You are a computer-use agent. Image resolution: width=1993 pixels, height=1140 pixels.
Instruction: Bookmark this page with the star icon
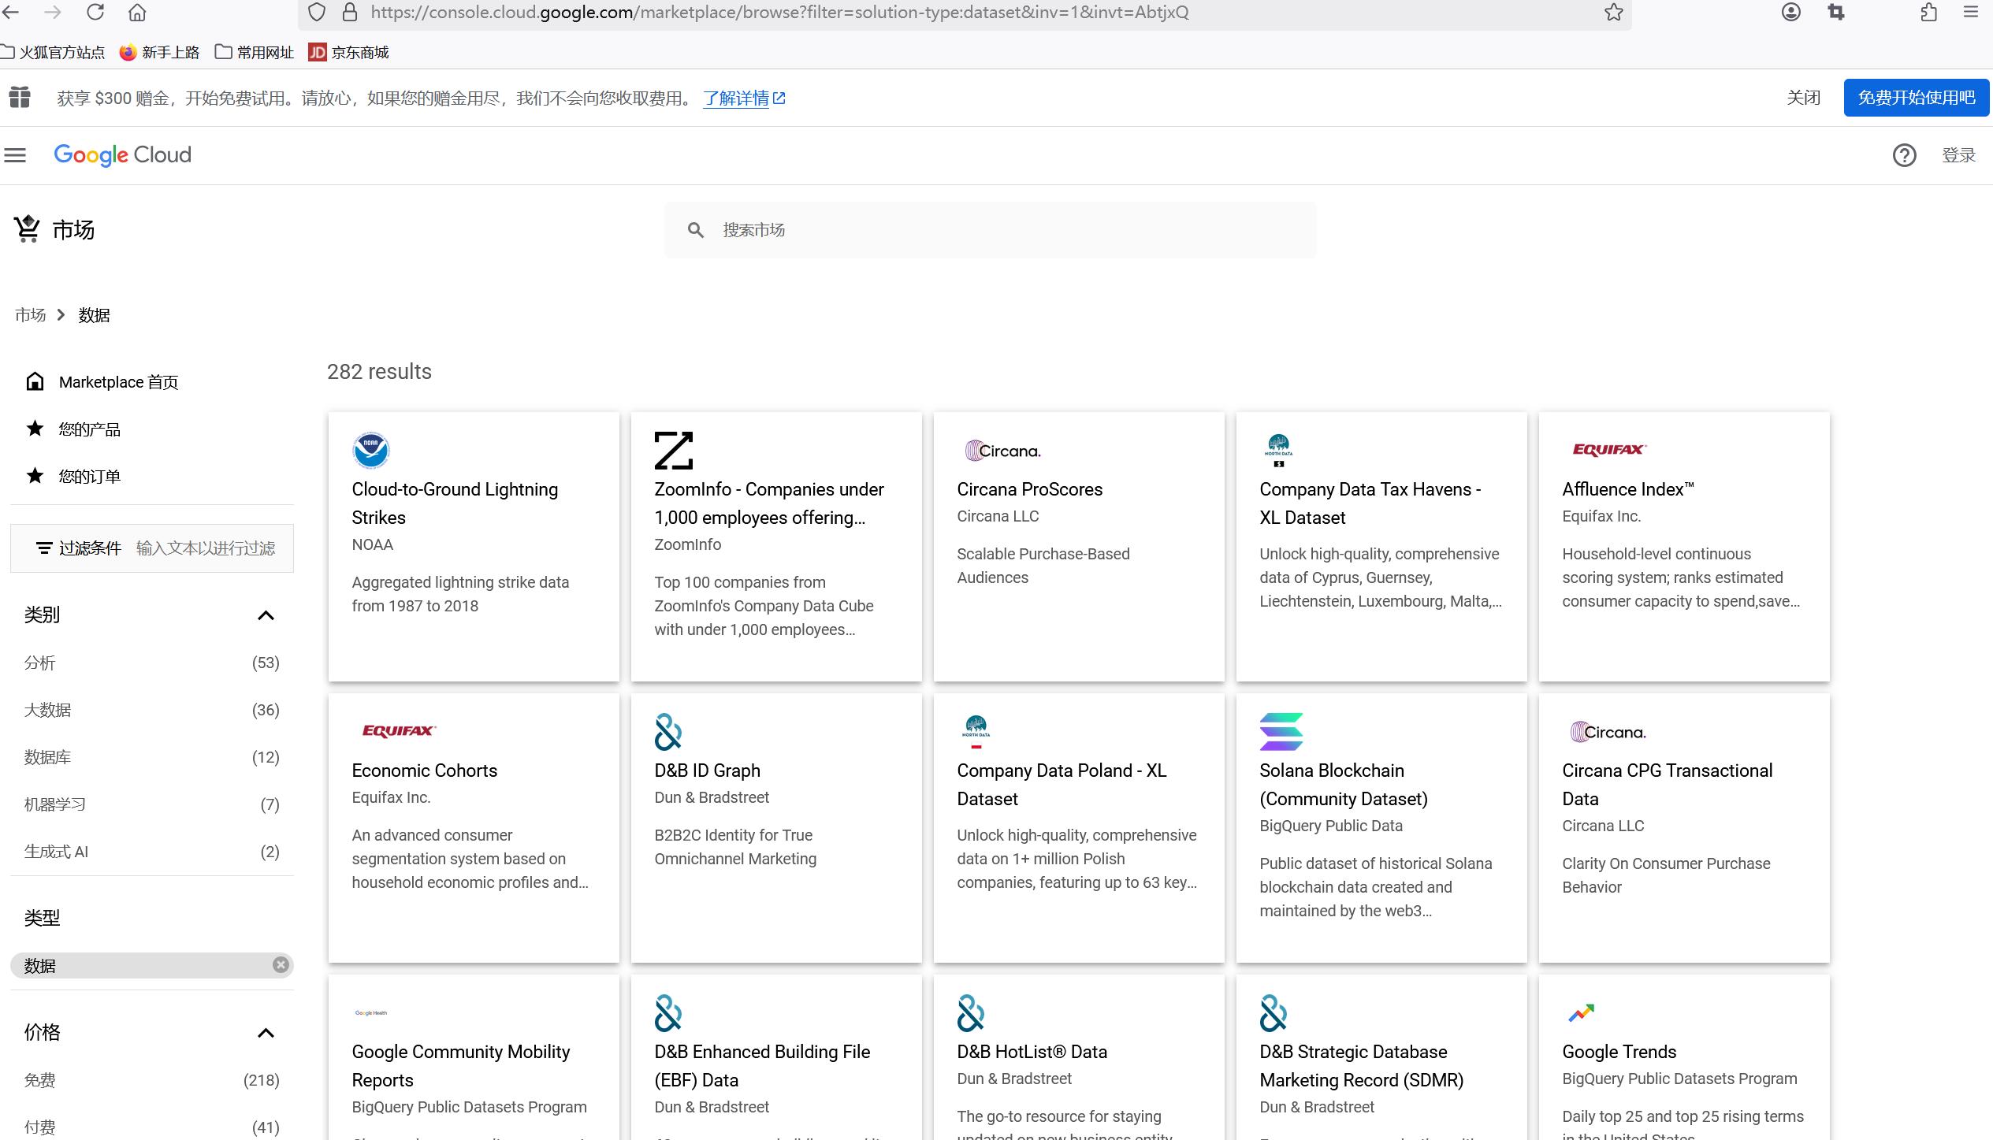(1613, 12)
